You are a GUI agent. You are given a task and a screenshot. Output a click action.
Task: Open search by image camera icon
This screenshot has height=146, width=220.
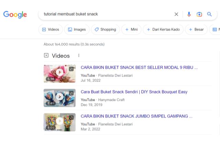point(199,14)
